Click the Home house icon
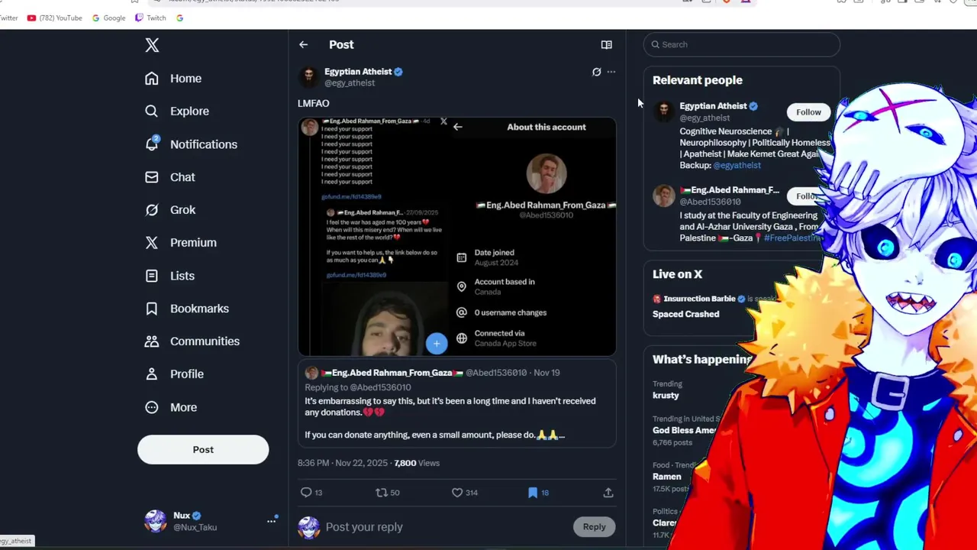 152,79
